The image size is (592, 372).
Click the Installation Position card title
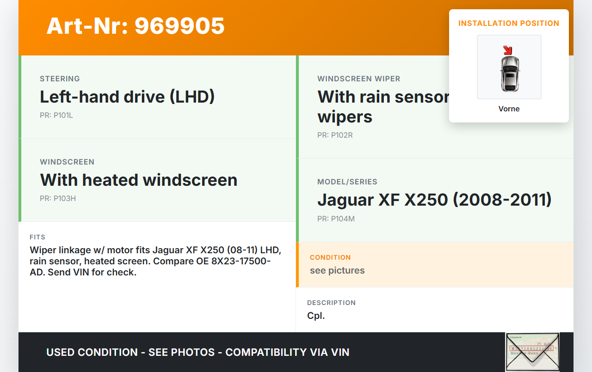[509, 23]
